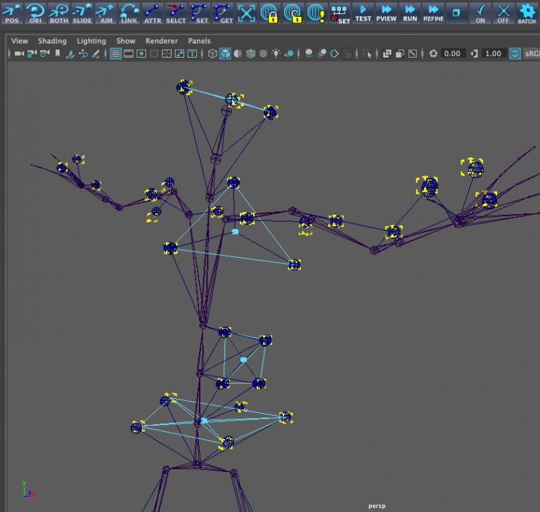Screen dimensions: 540x512
Task: Open the Renderer menu
Action: 162,41
